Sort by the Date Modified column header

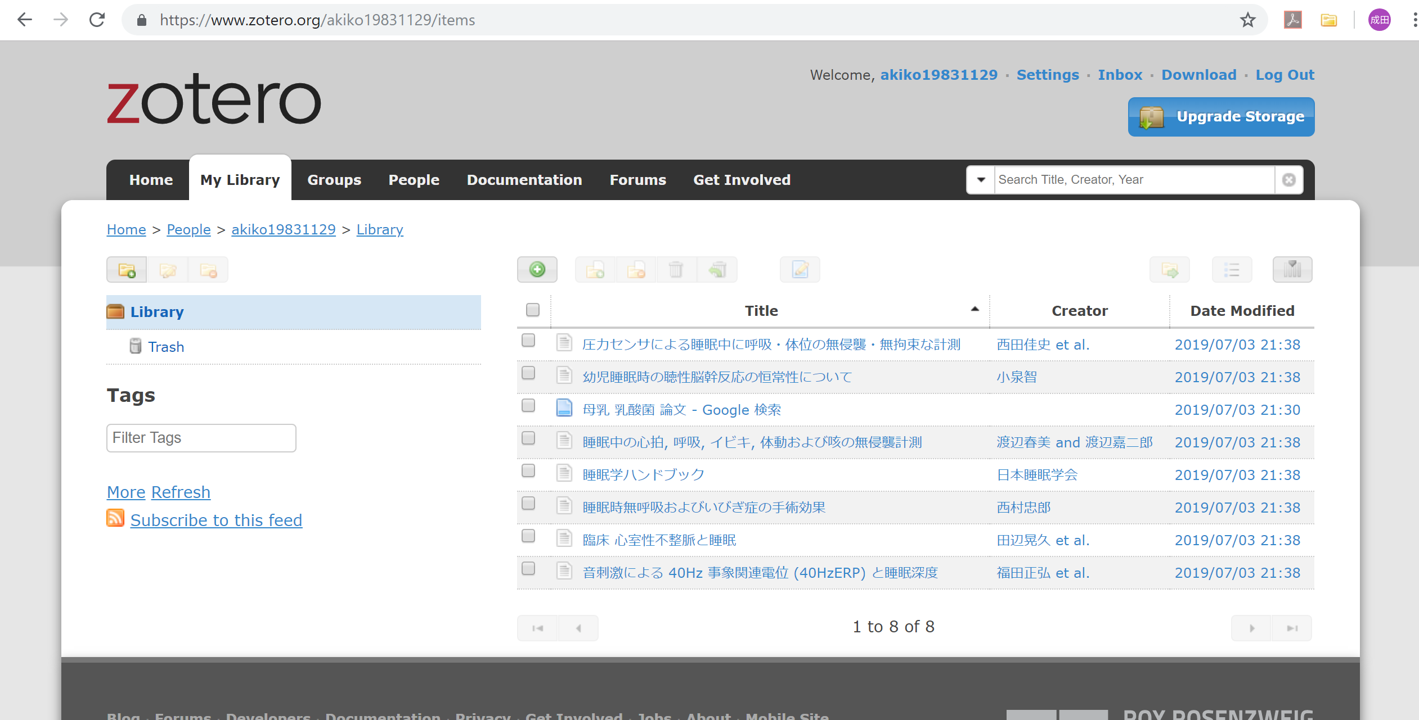[1242, 311]
